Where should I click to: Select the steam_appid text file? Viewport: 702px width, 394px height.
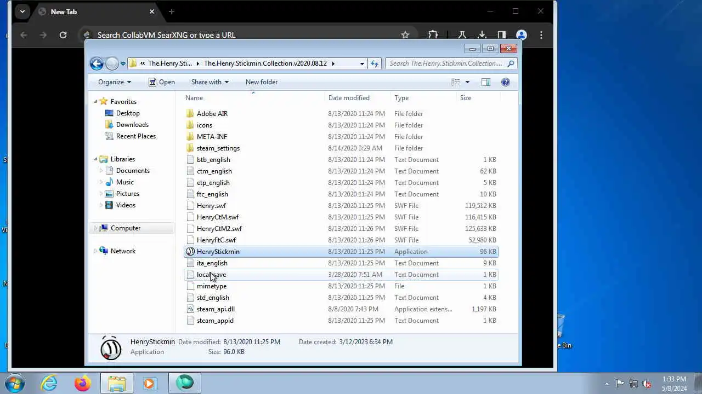(215, 321)
